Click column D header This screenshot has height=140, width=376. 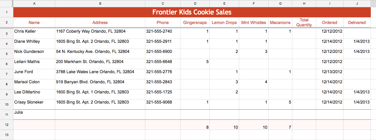pyautogui.click(x=195, y=3)
